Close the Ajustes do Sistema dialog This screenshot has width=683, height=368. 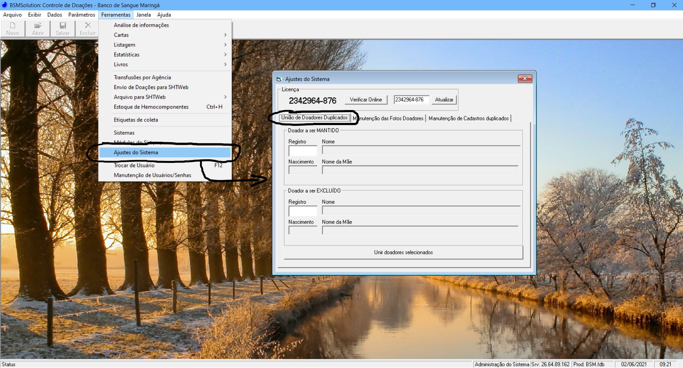(524, 79)
